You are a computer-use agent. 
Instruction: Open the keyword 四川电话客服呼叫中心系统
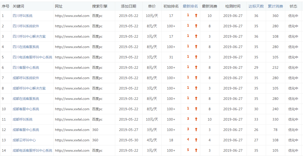point(32,57)
